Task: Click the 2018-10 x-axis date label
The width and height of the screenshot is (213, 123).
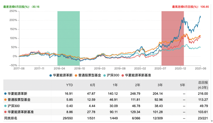Action: (x=80, y=69)
